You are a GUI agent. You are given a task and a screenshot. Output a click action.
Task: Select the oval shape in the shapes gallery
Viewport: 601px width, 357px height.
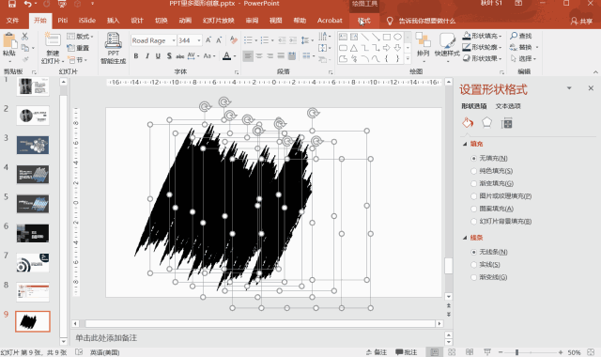(397, 37)
